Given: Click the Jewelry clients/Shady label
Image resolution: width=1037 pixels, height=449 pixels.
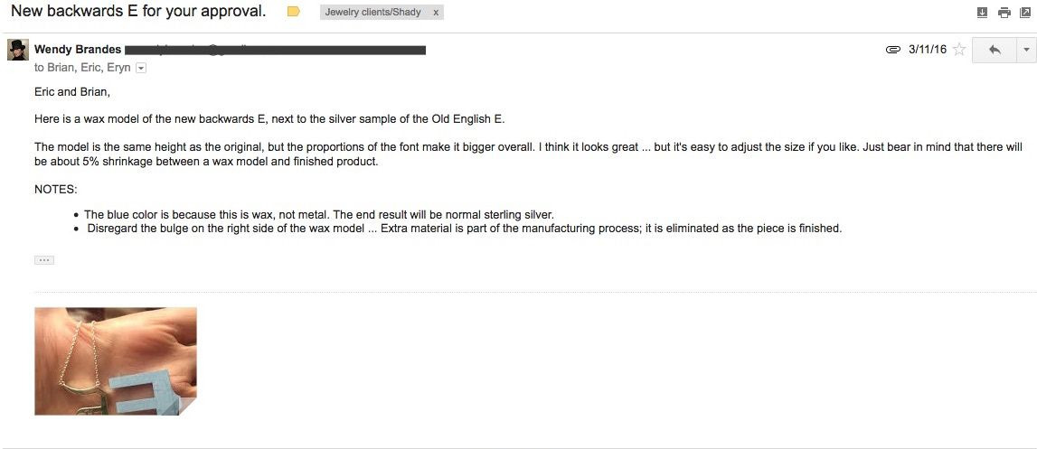Looking at the screenshot, I should 373,12.
